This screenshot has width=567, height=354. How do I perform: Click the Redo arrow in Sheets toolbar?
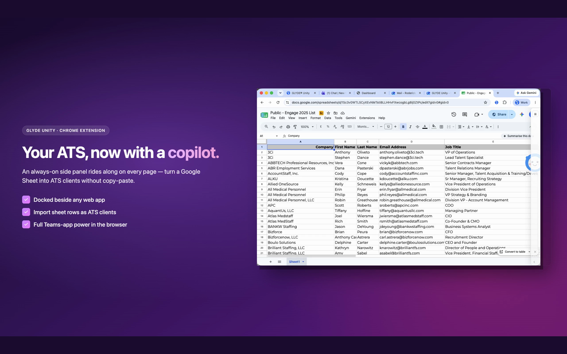tap(281, 127)
